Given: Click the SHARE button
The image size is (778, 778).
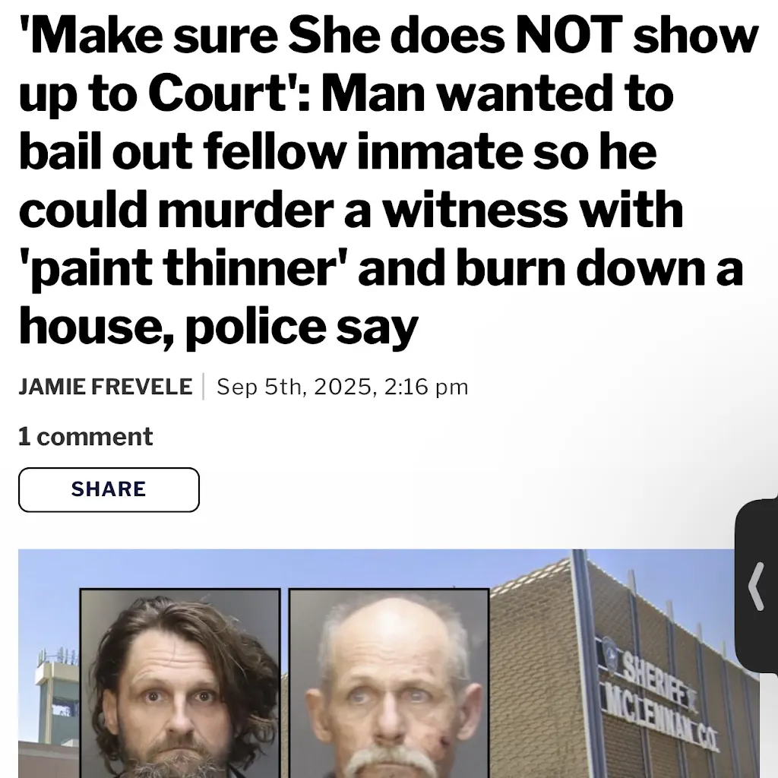Looking at the screenshot, I should [109, 489].
